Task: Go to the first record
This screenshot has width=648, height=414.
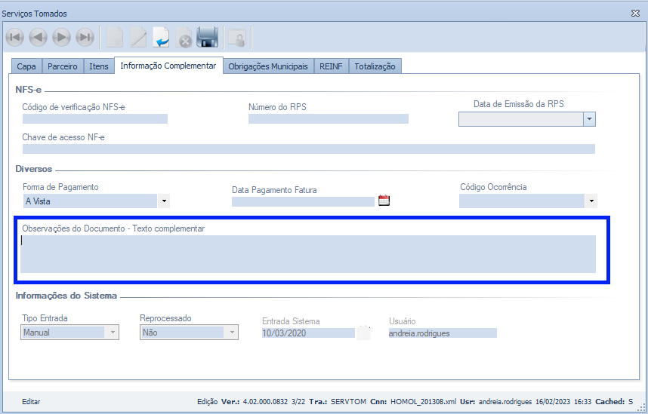Action: [15, 37]
